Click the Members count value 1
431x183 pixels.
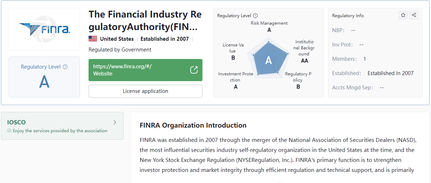click(365, 59)
